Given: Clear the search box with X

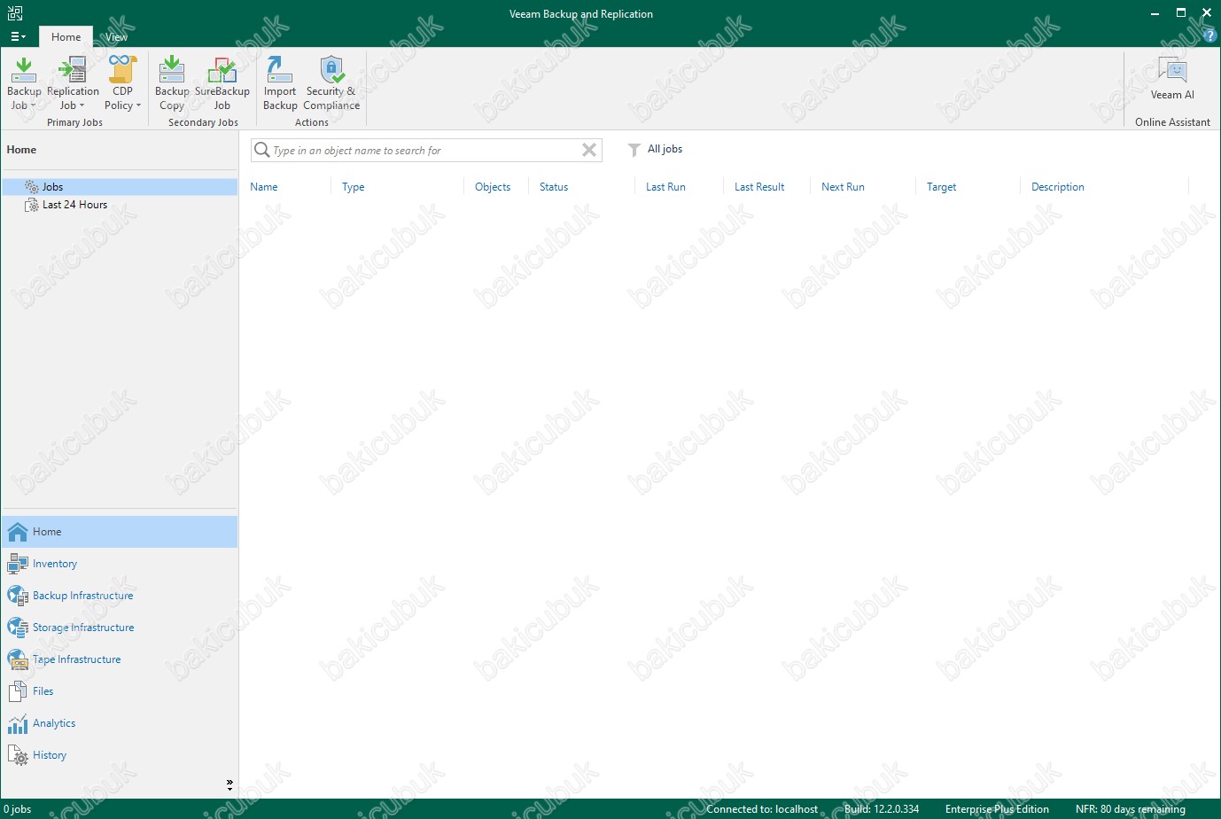Looking at the screenshot, I should point(589,150).
